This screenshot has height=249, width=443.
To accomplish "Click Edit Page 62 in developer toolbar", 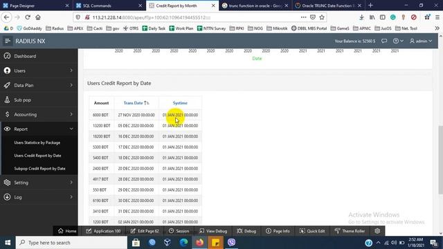I will click(145, 231).
